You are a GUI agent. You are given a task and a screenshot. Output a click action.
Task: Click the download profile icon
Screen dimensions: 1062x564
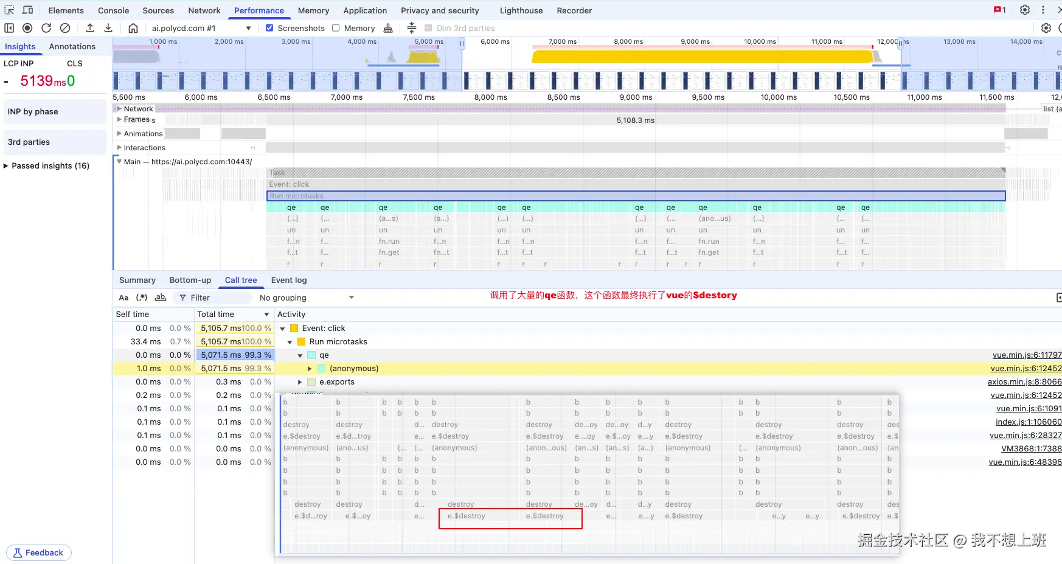[x=108, y=28]
